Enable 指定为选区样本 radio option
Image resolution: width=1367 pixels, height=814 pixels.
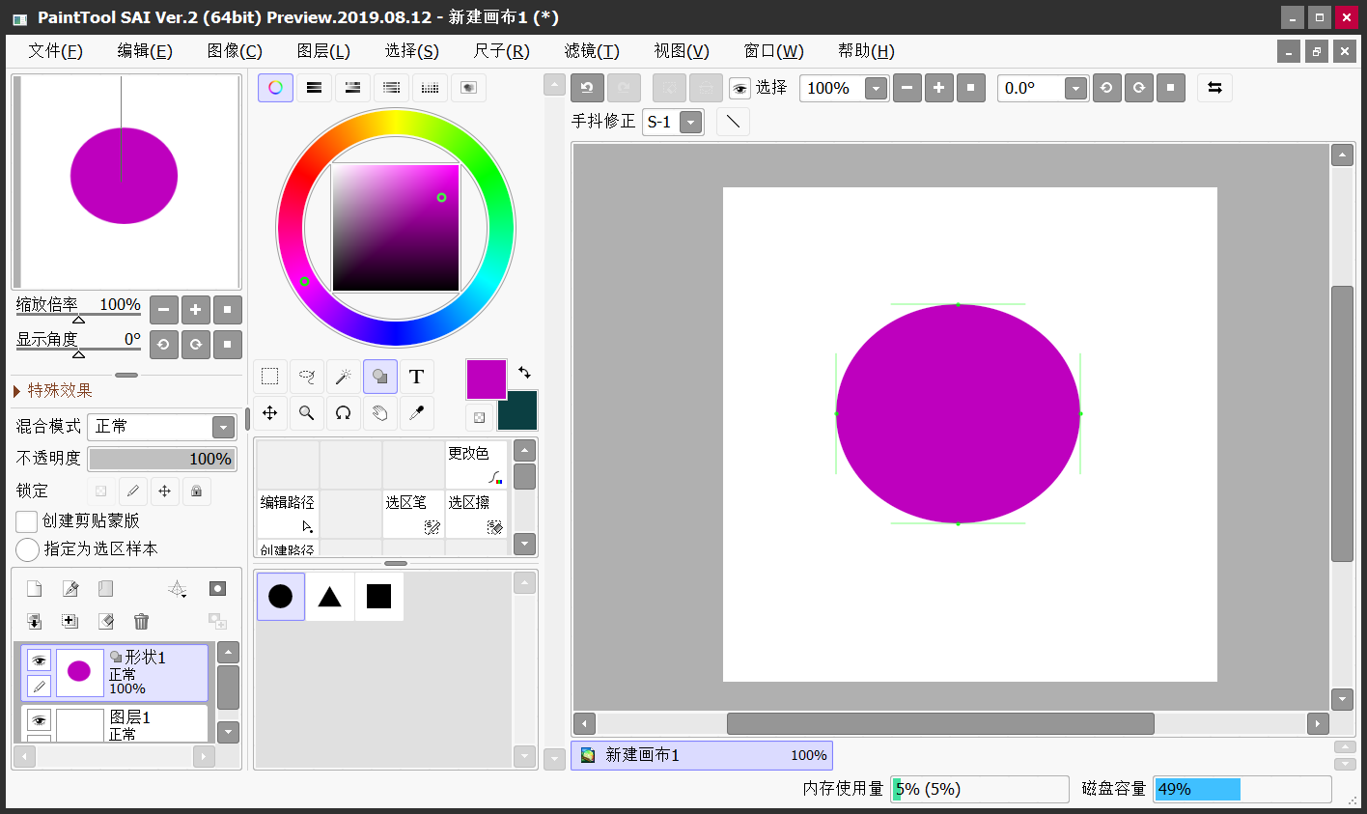tap(27, 549)
